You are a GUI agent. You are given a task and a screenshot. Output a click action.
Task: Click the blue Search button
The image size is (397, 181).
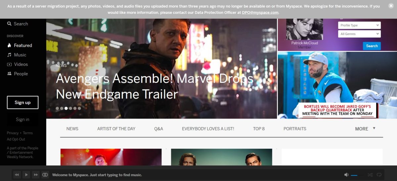(x=372, y=46)
